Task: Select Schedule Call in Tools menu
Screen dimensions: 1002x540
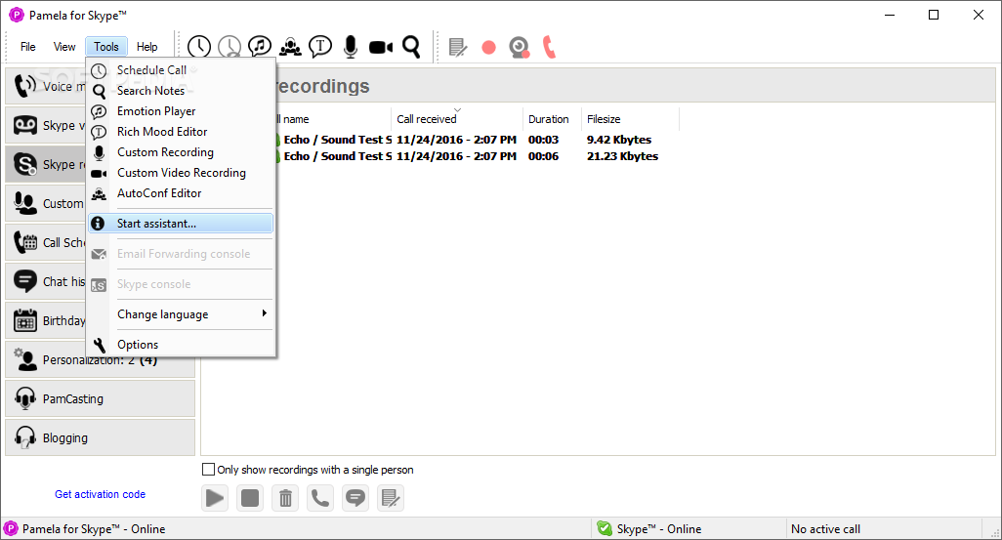Action: click(x=181, y=70)
